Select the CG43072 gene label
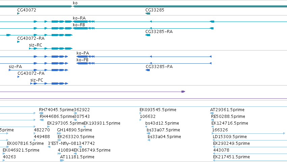287x162 pixels. [27, 10]
